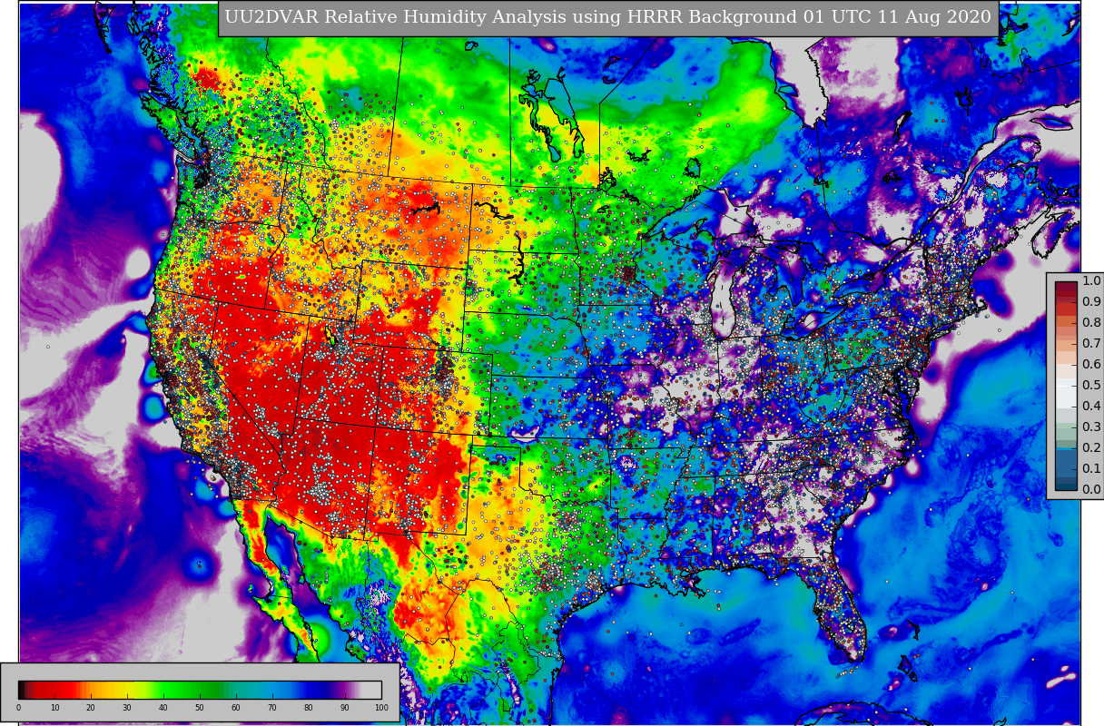Select the "60" tick label on horizontal colorbar
This screenshot has width=1104, height=726.
tap(236, 708)
